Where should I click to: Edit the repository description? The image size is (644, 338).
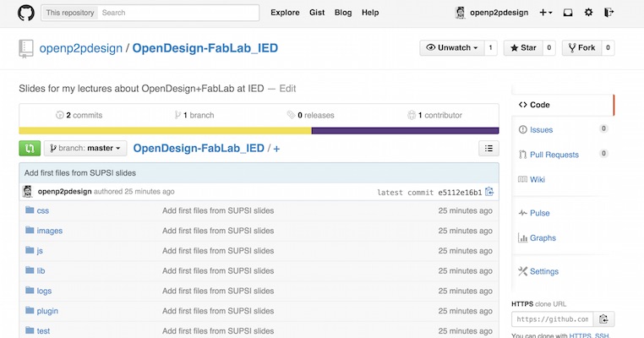click(287, 89)
